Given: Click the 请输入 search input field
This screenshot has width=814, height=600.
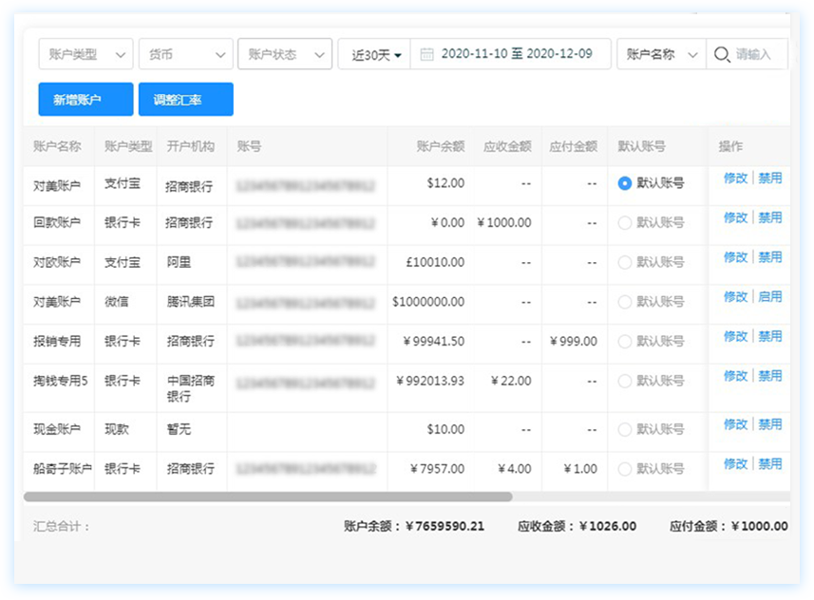Looking at the screenshot, I should click(760, 54).
